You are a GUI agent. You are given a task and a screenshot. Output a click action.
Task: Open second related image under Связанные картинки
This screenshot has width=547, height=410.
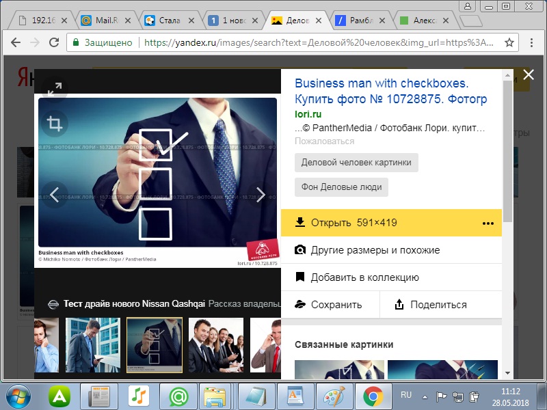pyautogui.click(x=442, y=369)
